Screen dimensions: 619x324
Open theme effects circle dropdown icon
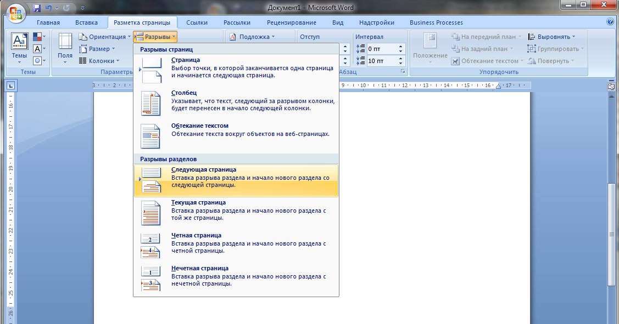coord(39,61)
